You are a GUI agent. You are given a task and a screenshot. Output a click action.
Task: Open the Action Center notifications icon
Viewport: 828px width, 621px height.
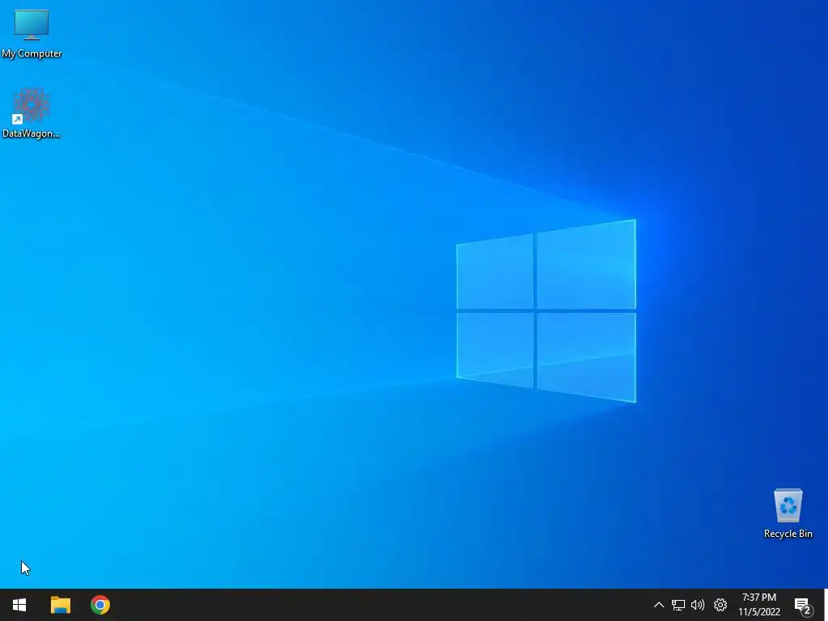803,606
